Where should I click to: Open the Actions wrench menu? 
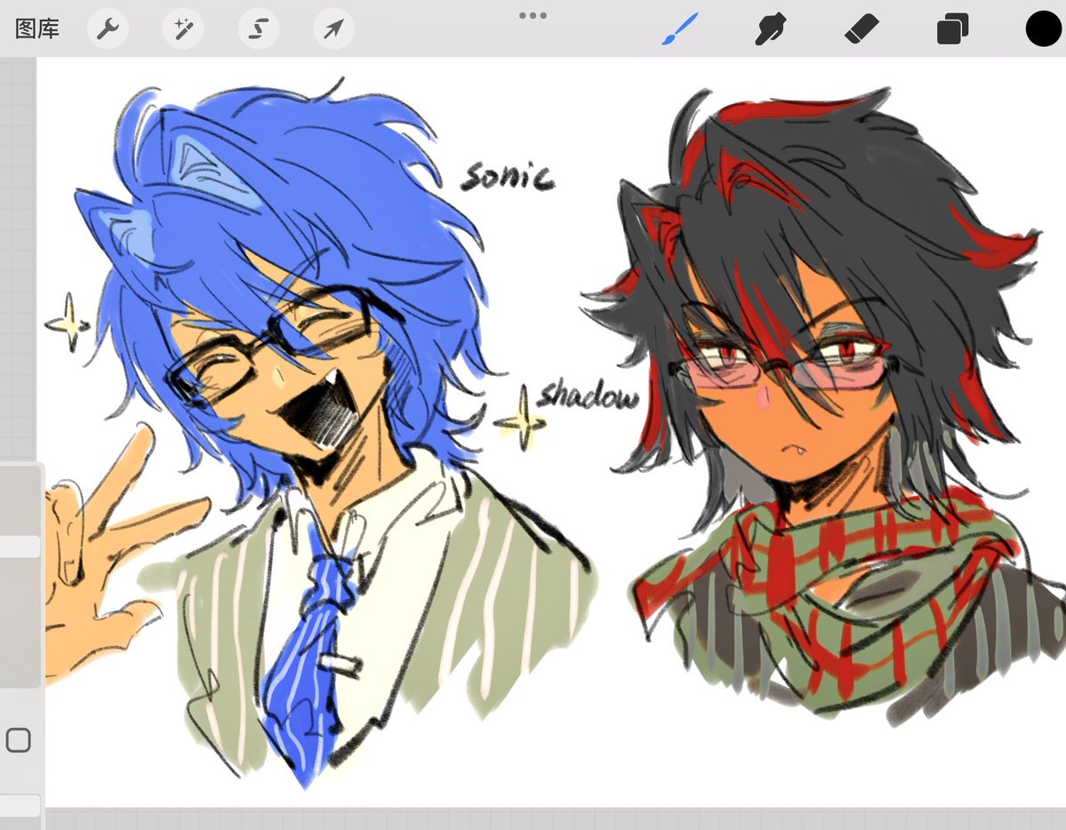point(108,28)
